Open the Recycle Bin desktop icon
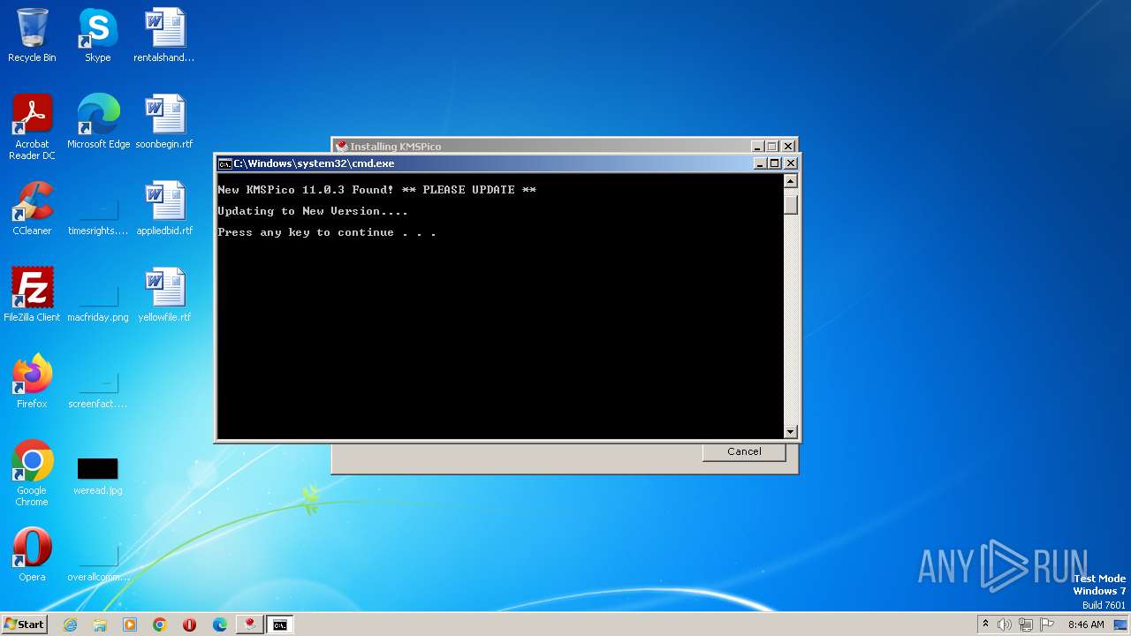The height and width of the screenshot is (636, 1131). (x=32, y=35)
